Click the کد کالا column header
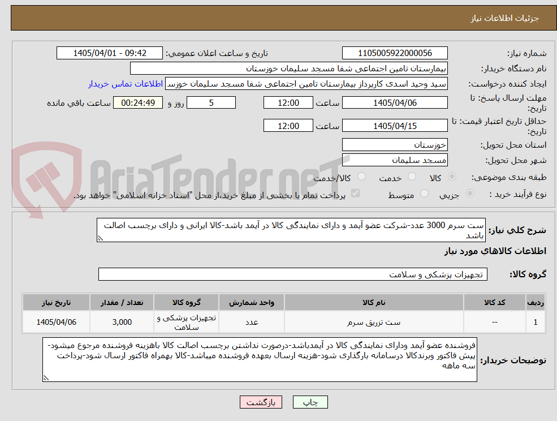This screenshot has width=557, height=421. tap(494, 302)
